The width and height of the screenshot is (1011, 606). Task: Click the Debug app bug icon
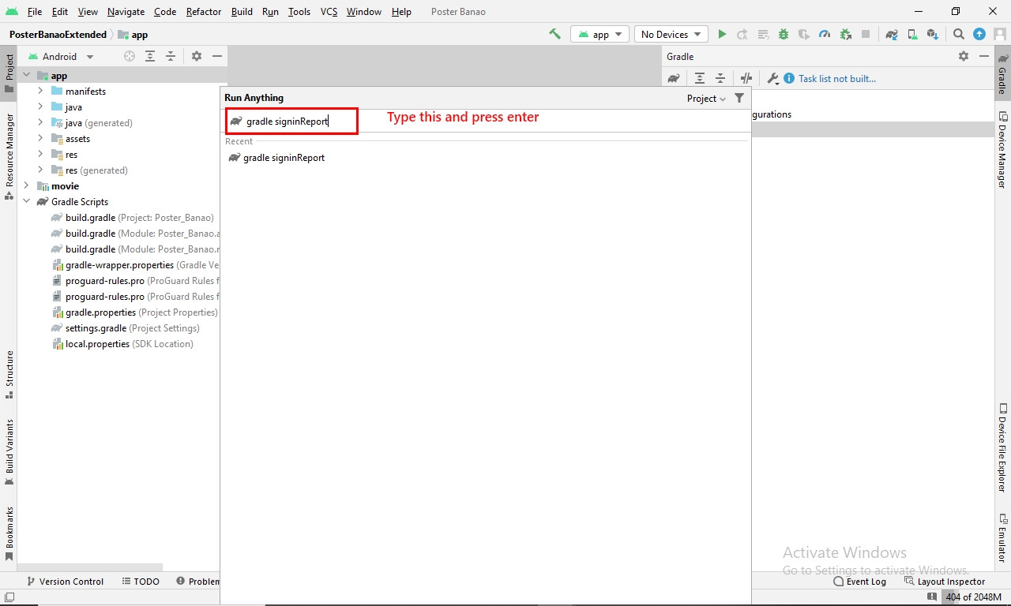(x=784, y=35)
